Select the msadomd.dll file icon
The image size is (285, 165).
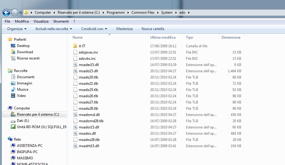(x=75, y=115)
